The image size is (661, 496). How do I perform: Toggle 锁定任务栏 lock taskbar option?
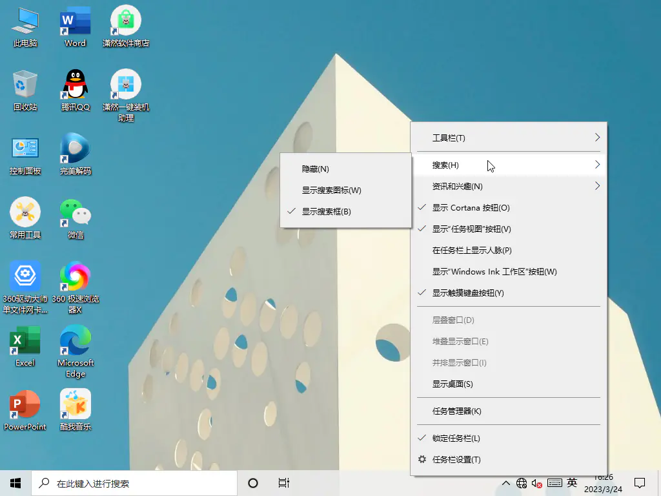456,439
